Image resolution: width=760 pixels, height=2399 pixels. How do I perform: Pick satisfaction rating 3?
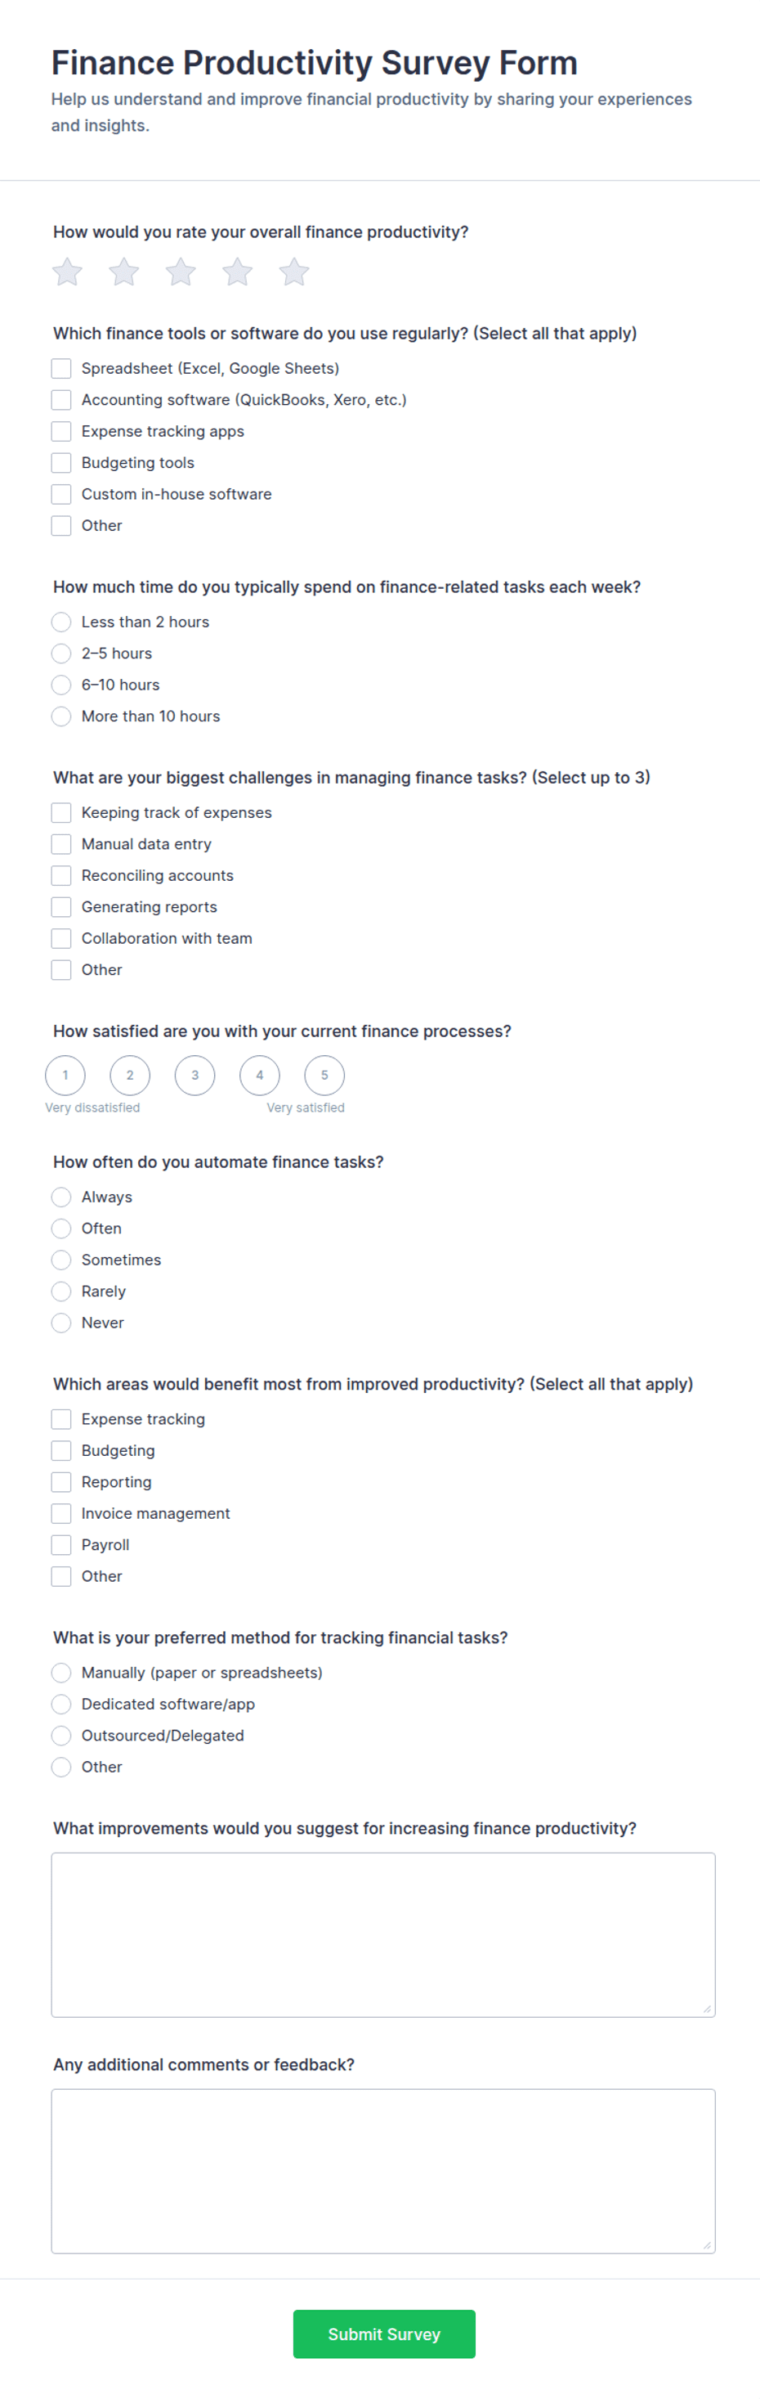(194, 1076)
